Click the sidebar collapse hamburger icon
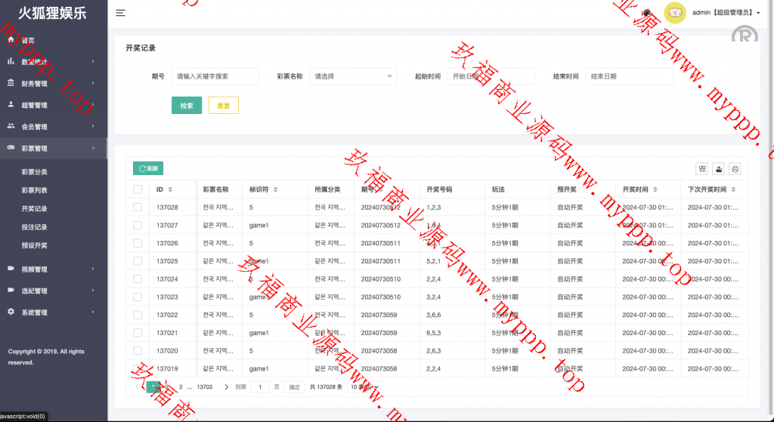 pyautogui.click(x=121, y=13)
